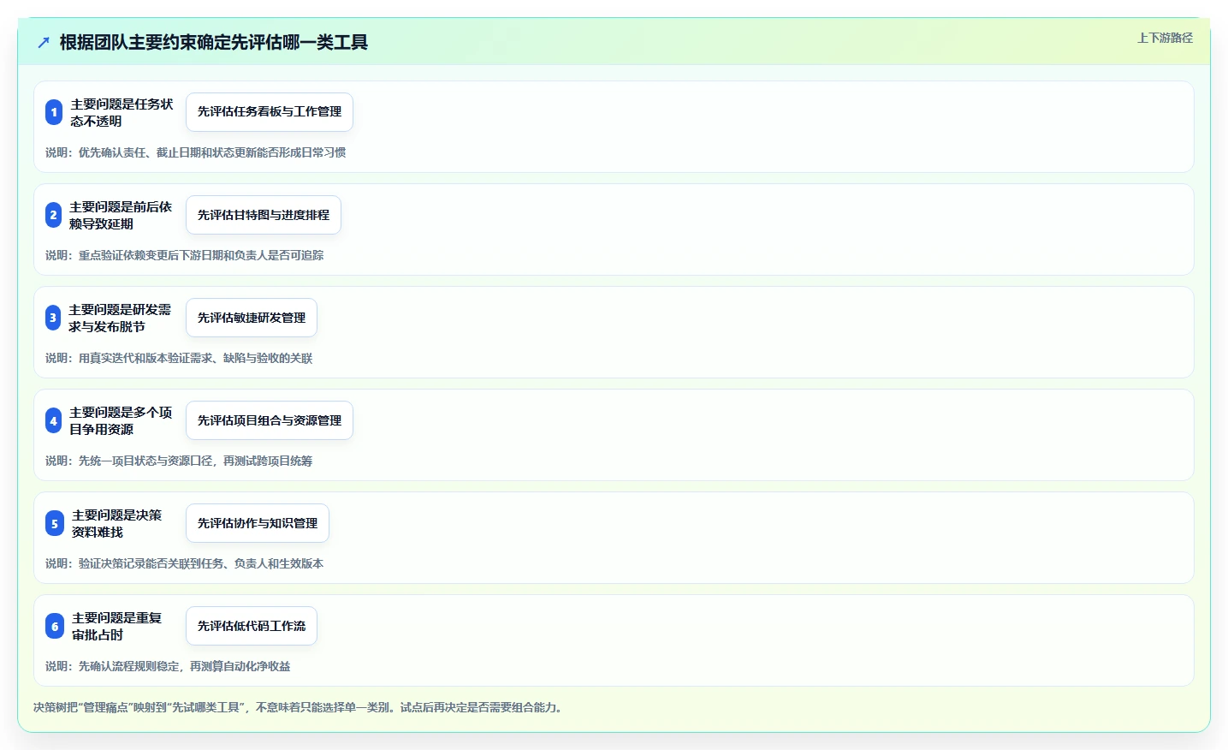Choose 先评估敏捷研发管理 option
Screen dimensions: 1228x750
252,318
